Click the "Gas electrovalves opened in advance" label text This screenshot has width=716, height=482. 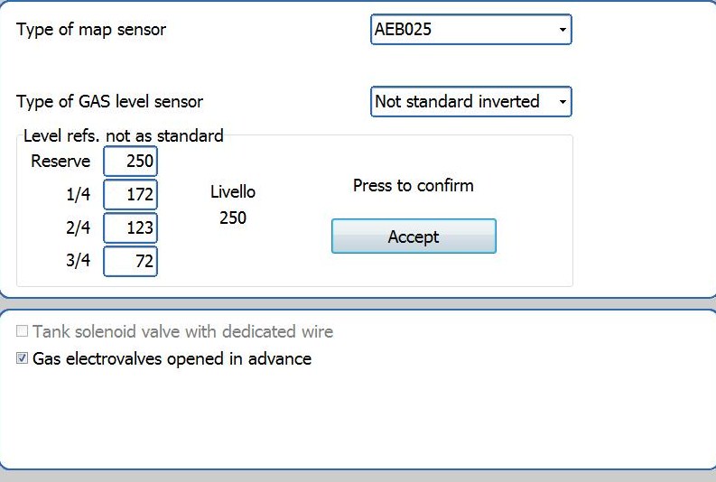click(172, 358)
